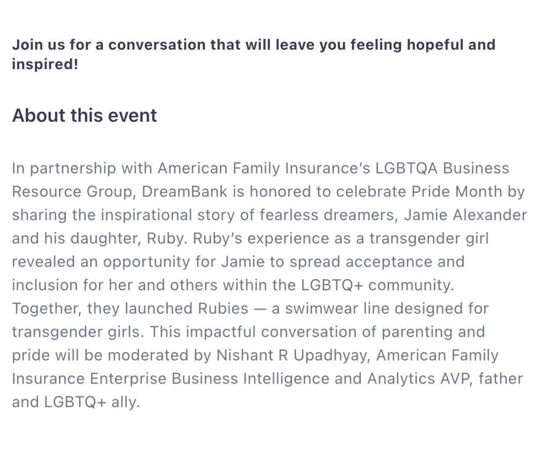Click the word "community." in the paragraph
The width and height of the screenshot is (549, 451).
[x=411, y=285]
